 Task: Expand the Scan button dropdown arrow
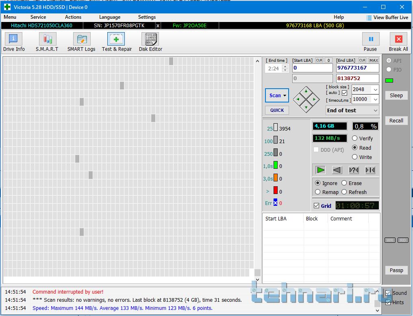click(285, 96)
